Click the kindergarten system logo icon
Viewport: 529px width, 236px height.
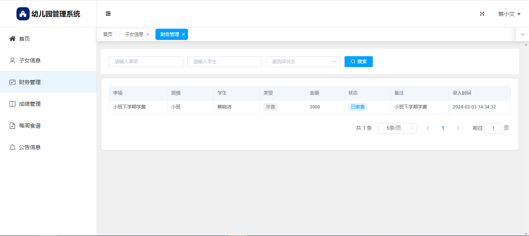pyautogui.click(x=23, y=14)
